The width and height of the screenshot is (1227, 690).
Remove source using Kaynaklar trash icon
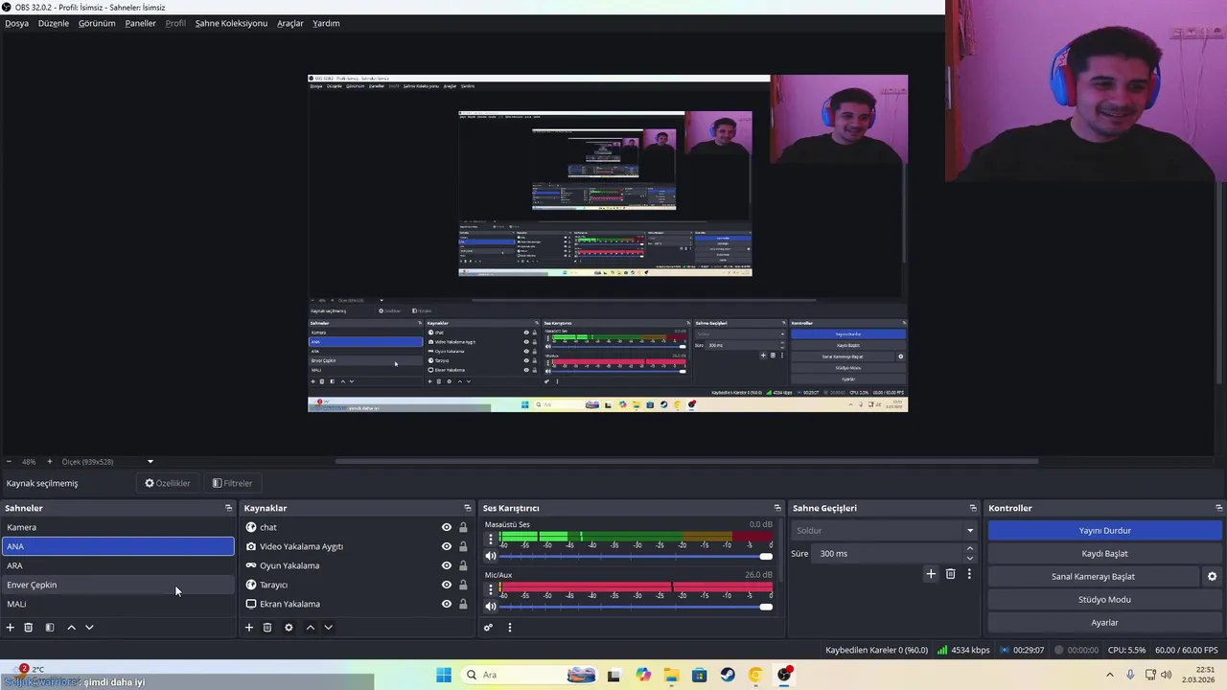[267, 628]
